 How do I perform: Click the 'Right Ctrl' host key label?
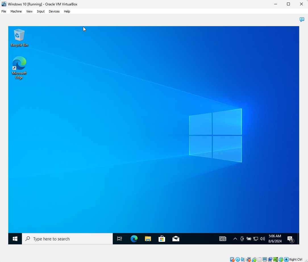click(295, 259)
